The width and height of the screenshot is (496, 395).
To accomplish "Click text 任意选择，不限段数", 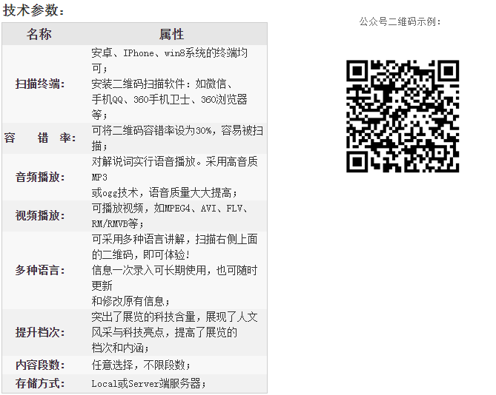I will tap(138, 365).
